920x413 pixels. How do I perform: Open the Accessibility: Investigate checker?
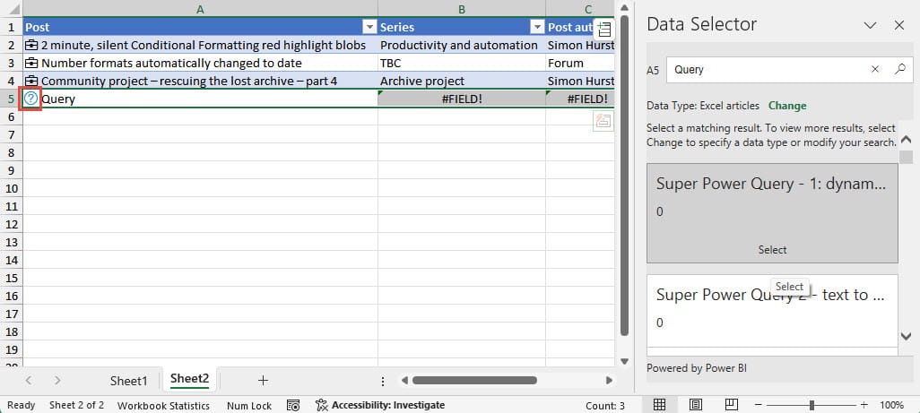click(380, 405)
